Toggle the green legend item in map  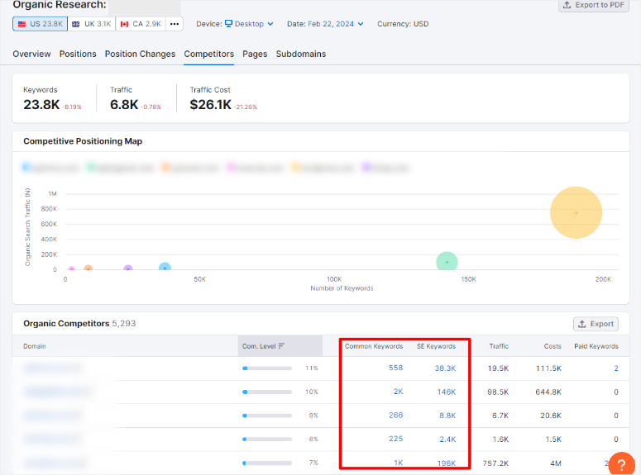point(120,168)
